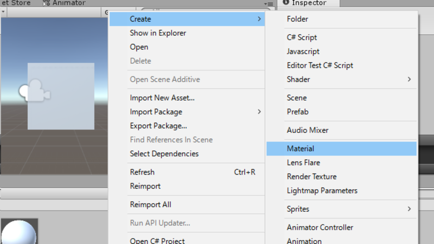The width and height of the screenshot is (434, 244).
Task: Click the Animator tab icon
Action: tap(46, 3)
